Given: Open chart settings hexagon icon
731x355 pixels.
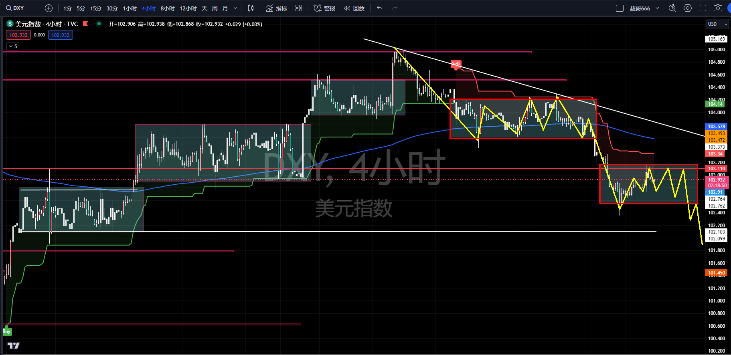Looking at the screenshot, I should 688,8.
